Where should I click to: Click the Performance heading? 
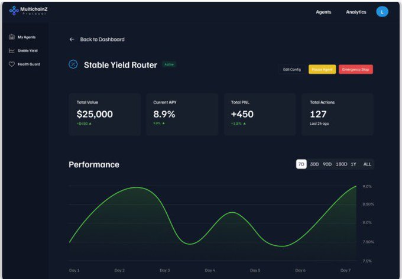coord(94,164)
